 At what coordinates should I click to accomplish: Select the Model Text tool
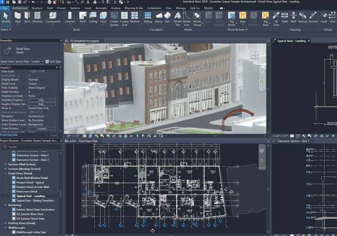tap(178, 19)
